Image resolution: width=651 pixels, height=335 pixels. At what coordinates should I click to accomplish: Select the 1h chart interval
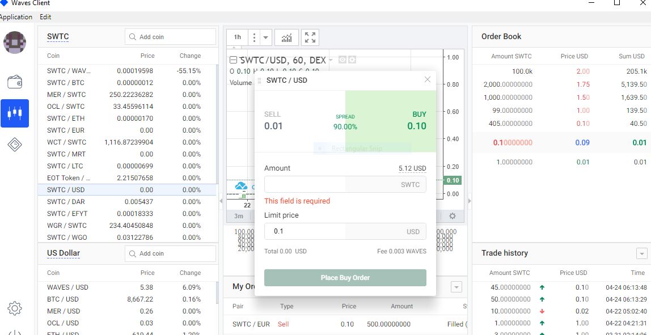point(238,37)
